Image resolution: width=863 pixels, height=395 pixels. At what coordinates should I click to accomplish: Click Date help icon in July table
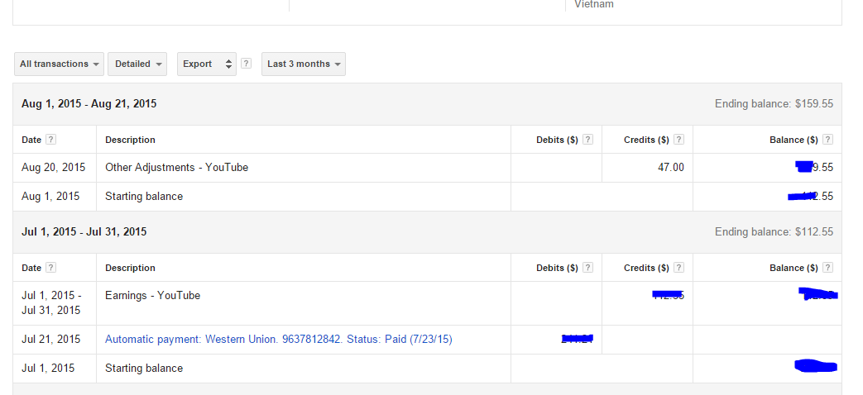[50, 268]
